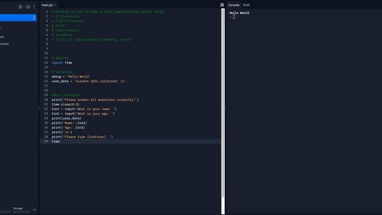Click the '# Imports' comment line

click(60, 58)
